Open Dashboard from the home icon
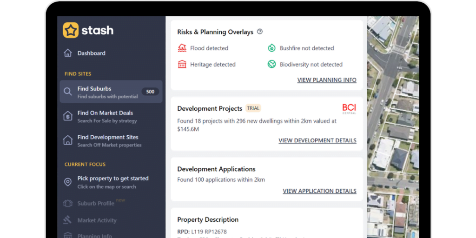Image resolution: width=476 pixels, height=238 pixels. point(68,53)
